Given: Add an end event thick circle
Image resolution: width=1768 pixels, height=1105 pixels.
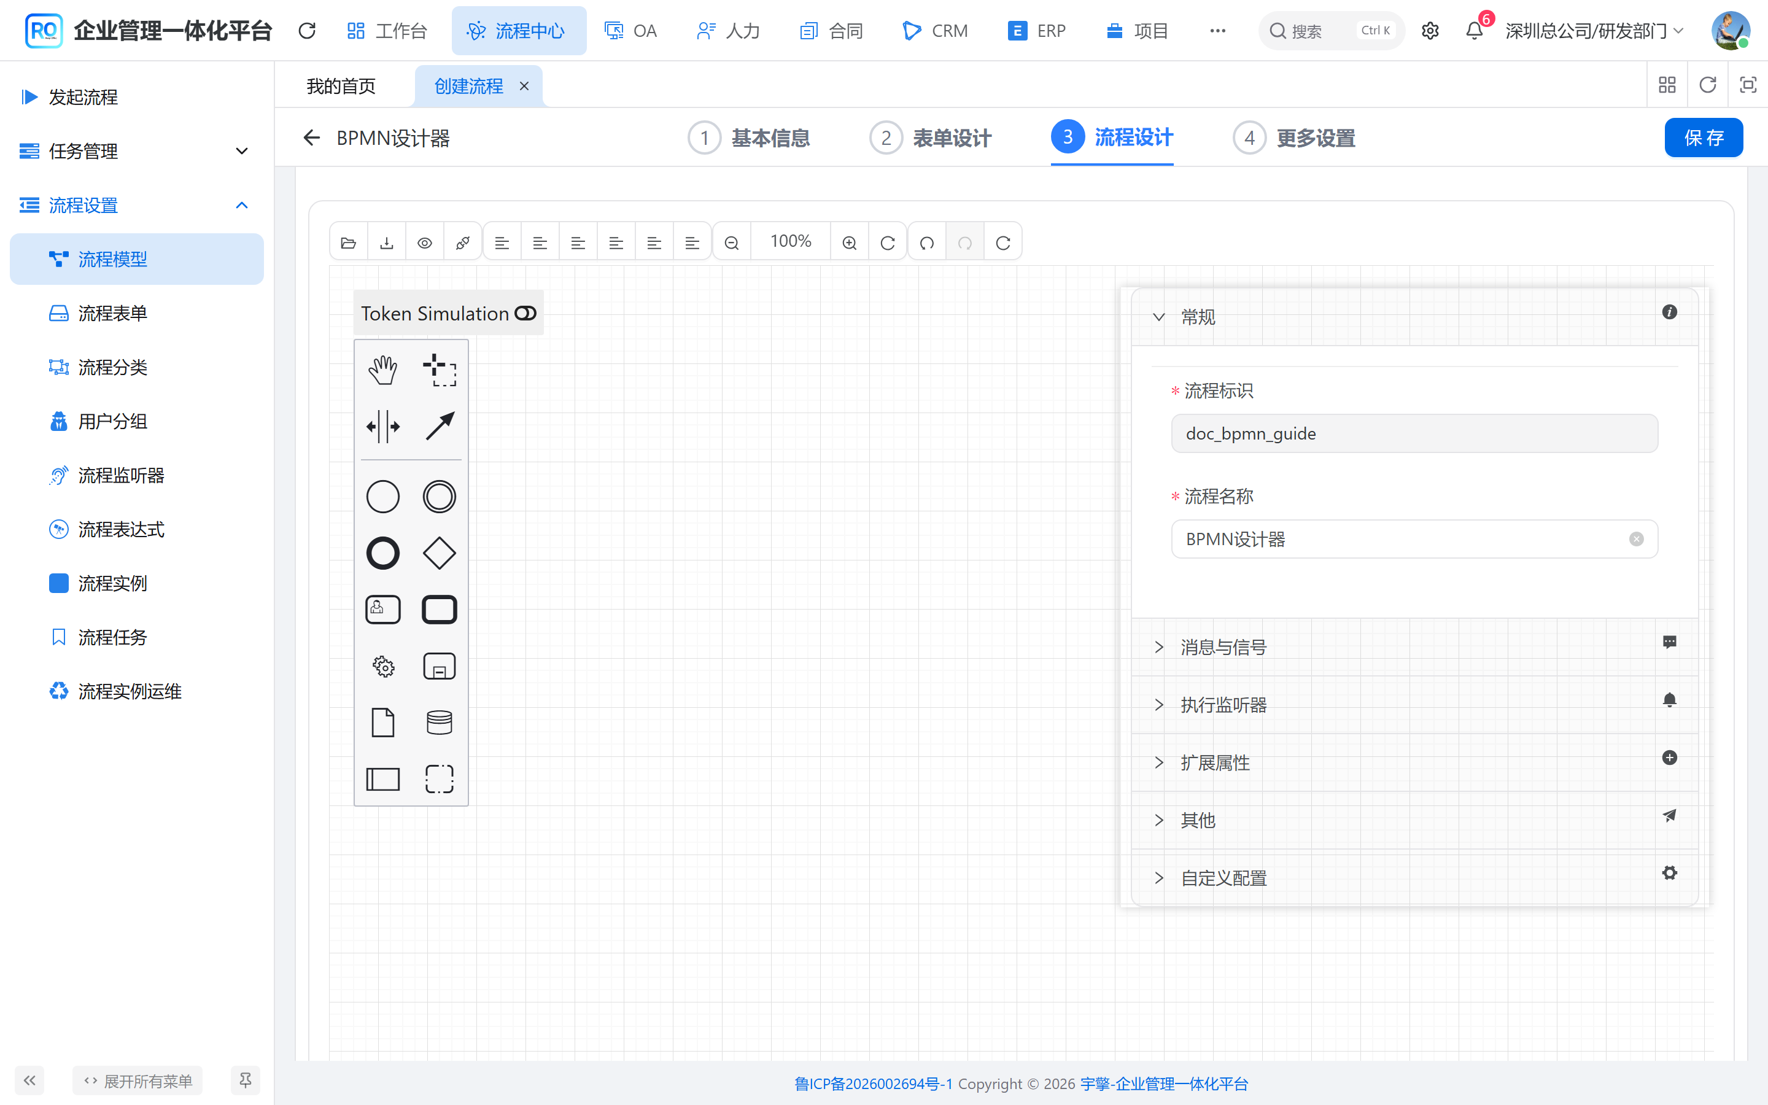Looking at the screenshot, I should [x=383, y=553].
